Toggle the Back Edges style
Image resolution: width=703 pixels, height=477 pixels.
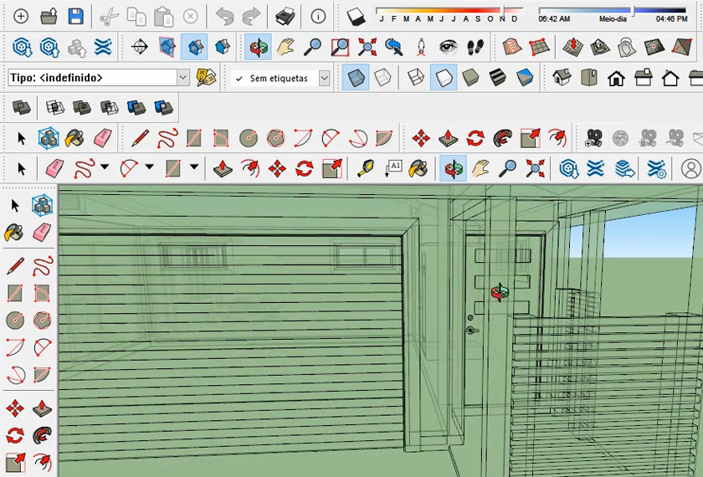[382, 79]
